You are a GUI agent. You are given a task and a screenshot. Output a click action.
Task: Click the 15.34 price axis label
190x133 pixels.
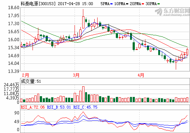(14, 48)
